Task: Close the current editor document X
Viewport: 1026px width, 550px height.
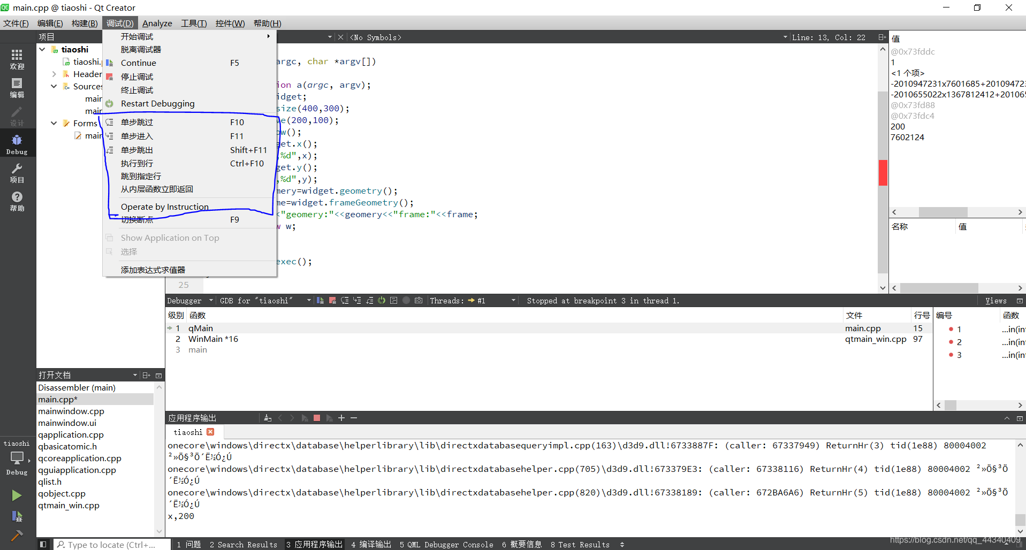Action: [341, 37]
